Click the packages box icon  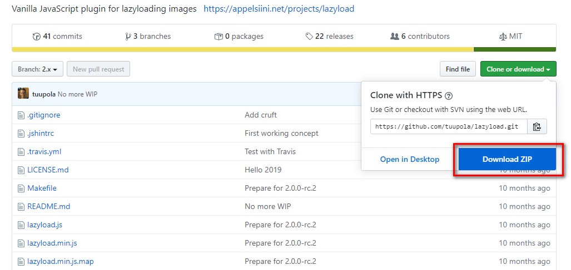(219, 36)
